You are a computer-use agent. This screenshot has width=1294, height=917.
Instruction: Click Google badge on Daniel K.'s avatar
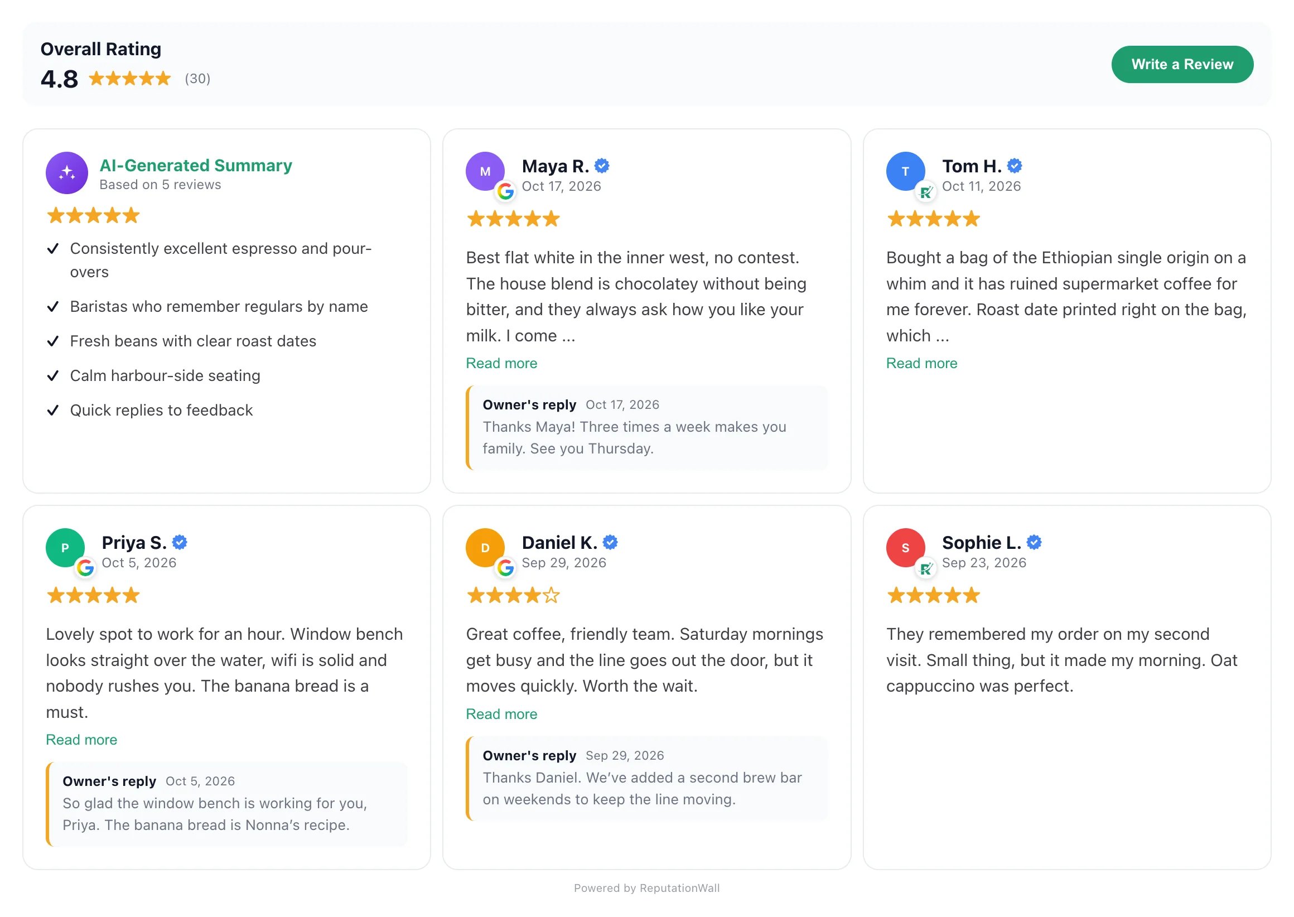[x=505, y=568]
